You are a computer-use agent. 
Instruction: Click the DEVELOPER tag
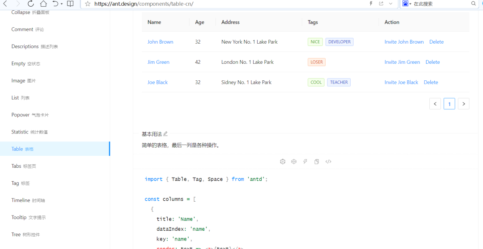point(339,42)
